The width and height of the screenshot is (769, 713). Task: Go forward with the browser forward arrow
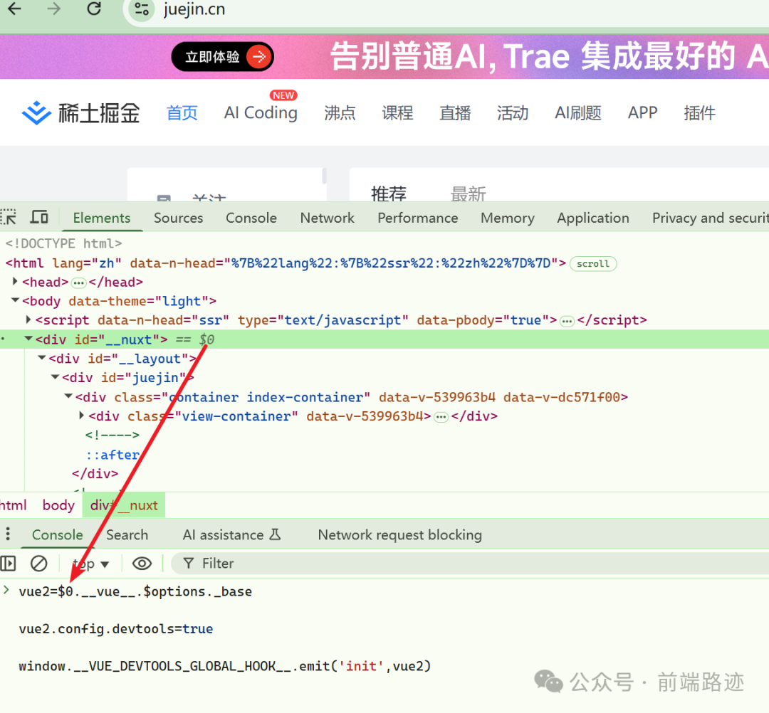tap(53, 9)
